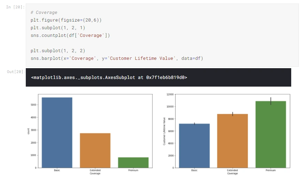Click the sns.barplot code line
The height and width of the screenshot is (176, 302).
coord(117,58)
